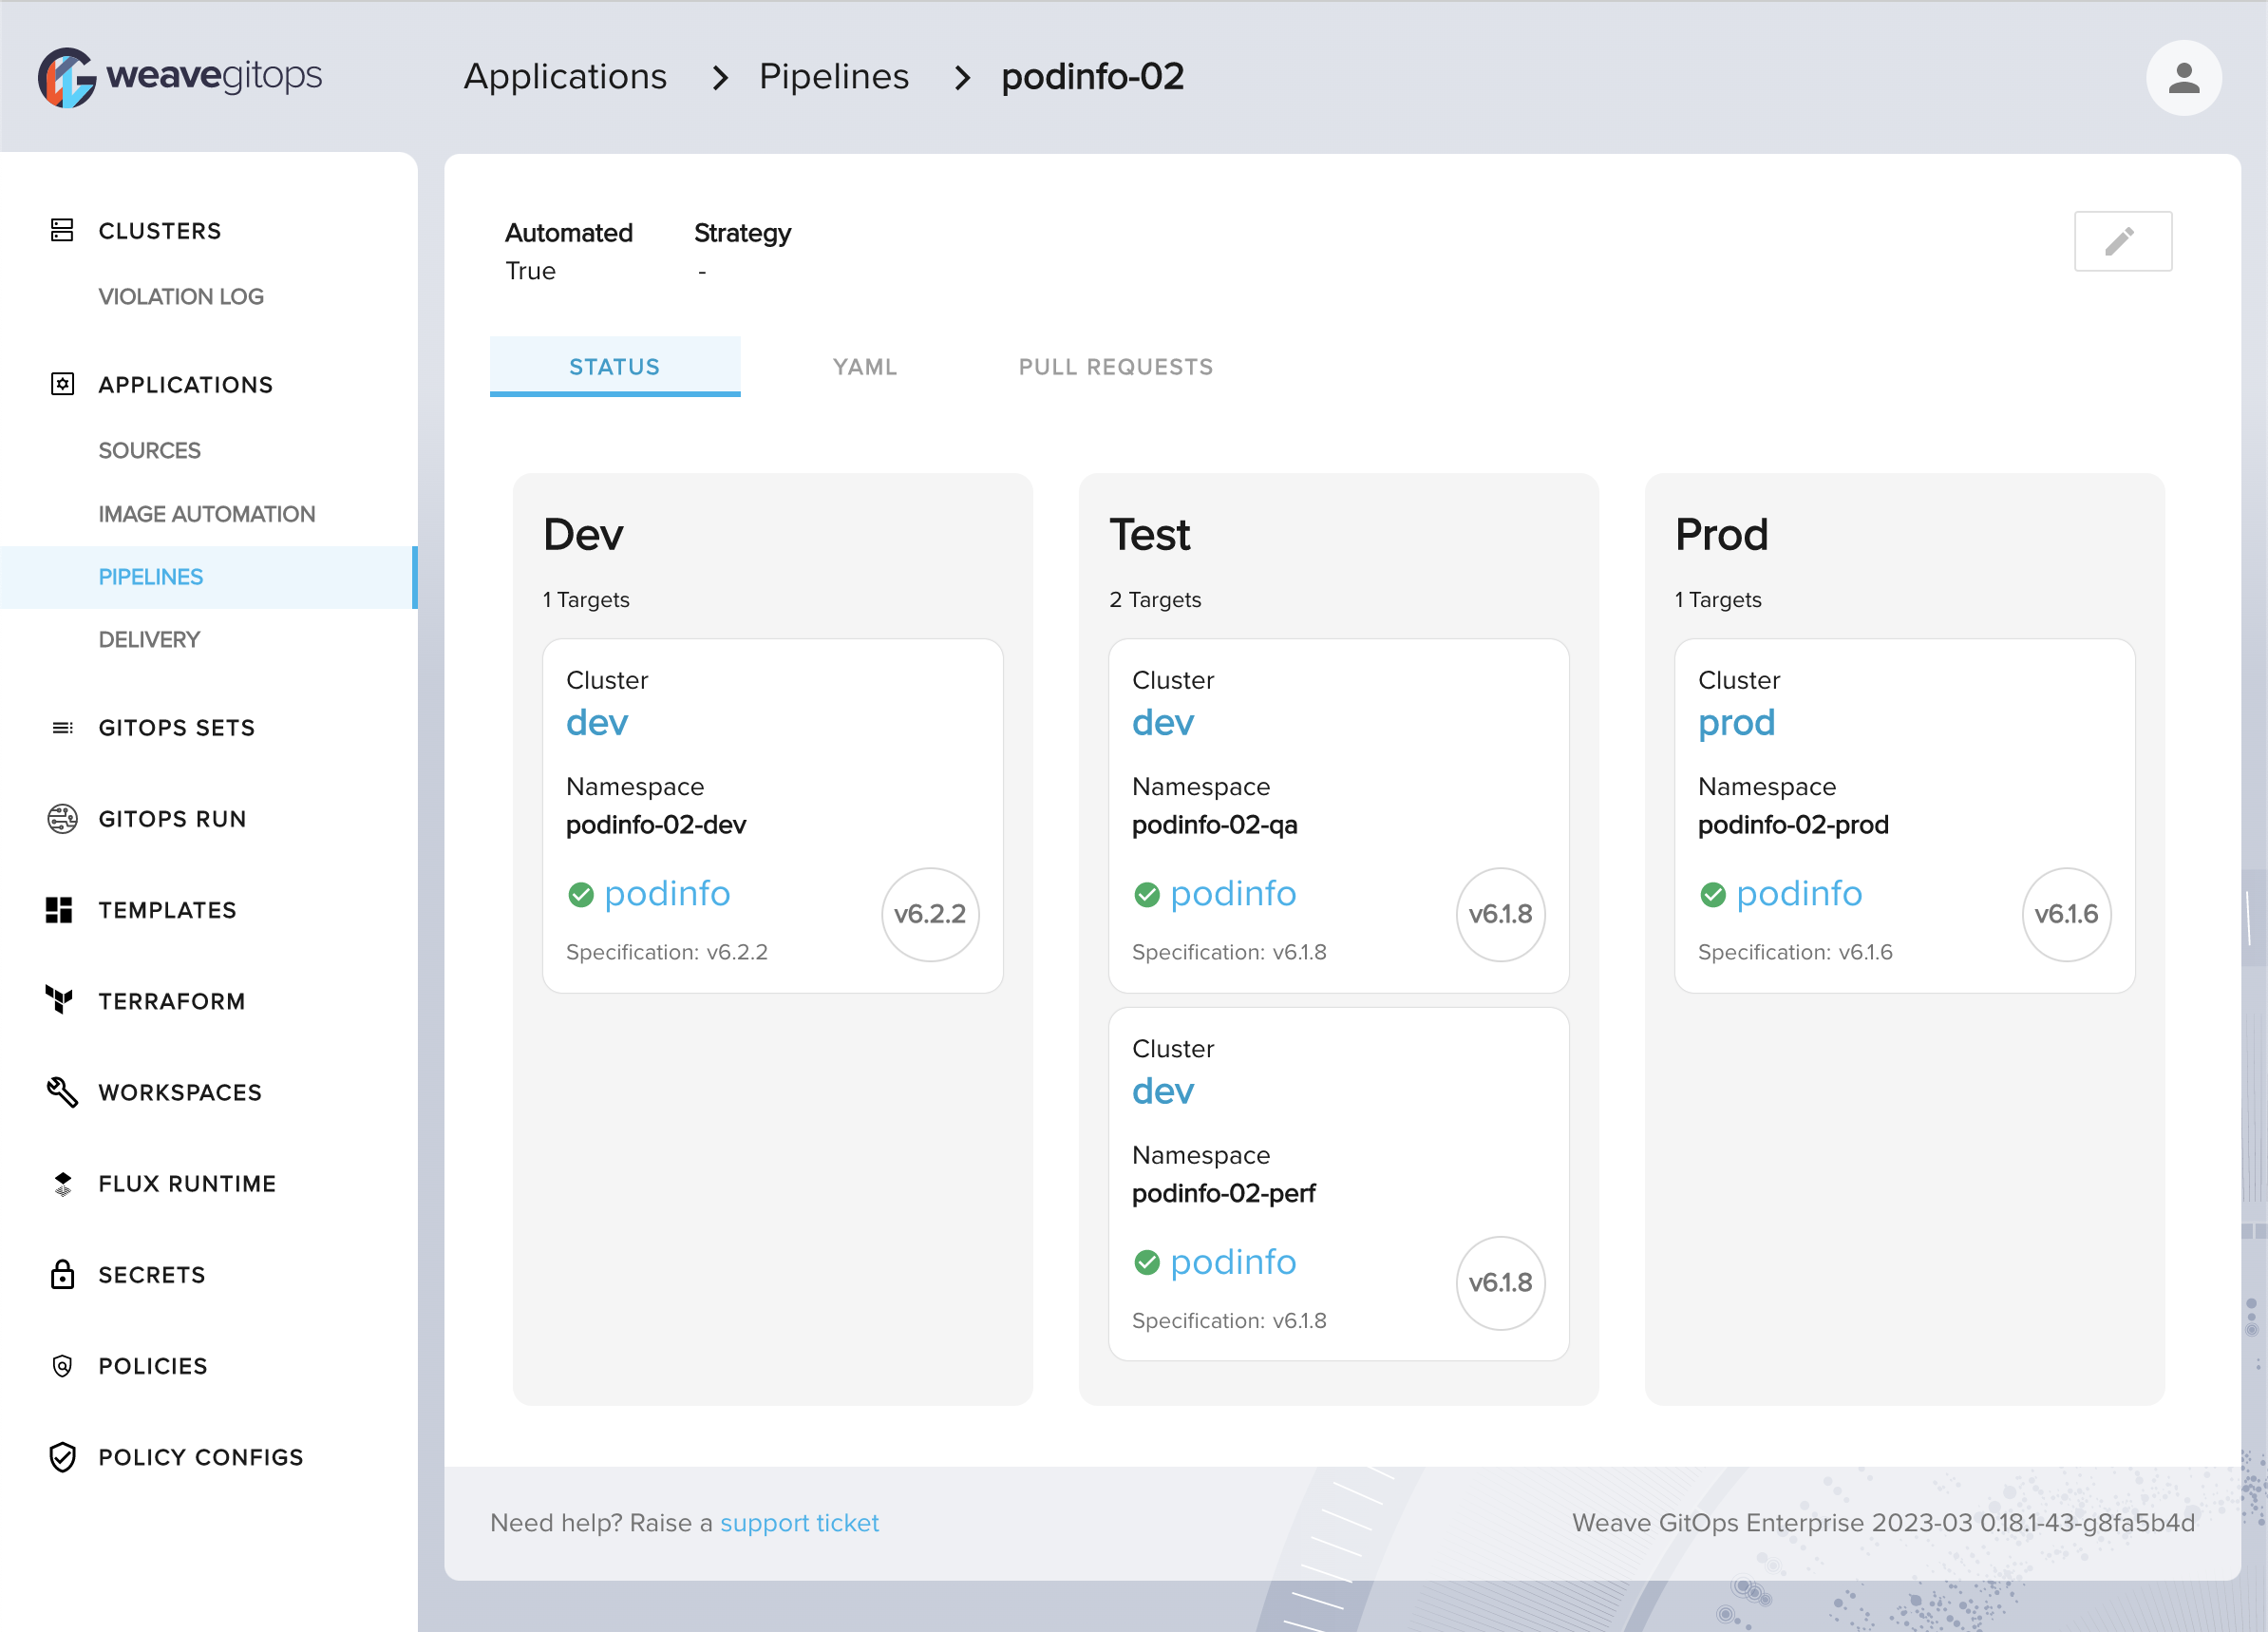This screenshot has width=2268, height=1632.
Task: Click the 'Specification: v6.1.6' text
Action: 1795,952
